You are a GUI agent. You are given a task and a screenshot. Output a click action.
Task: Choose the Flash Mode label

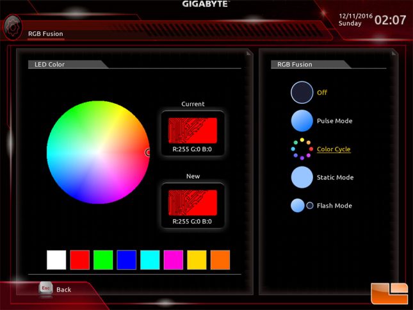(334, 206)
